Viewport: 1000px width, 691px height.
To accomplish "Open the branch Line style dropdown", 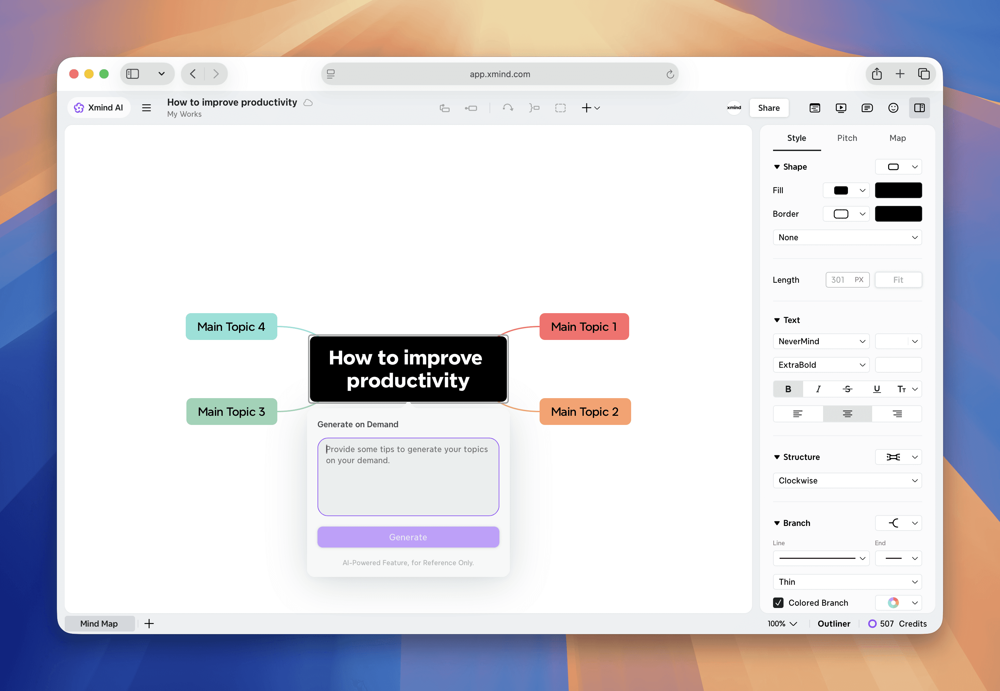I will tap(821, 559).
